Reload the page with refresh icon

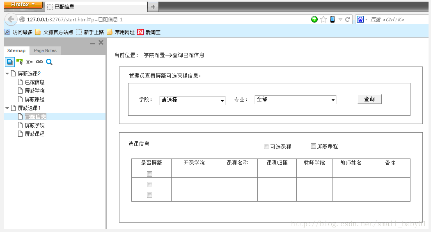tap(347, 19)
